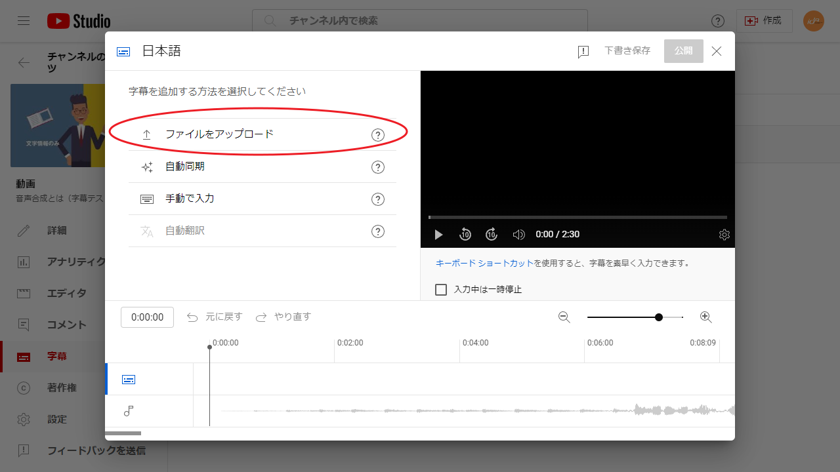
Task: Choose ファイルをアップロード option
Action: [x=262, y=134]
